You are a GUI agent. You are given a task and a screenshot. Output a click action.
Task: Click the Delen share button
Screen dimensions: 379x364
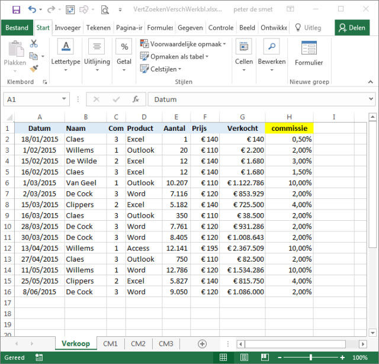tap(352, 28)
